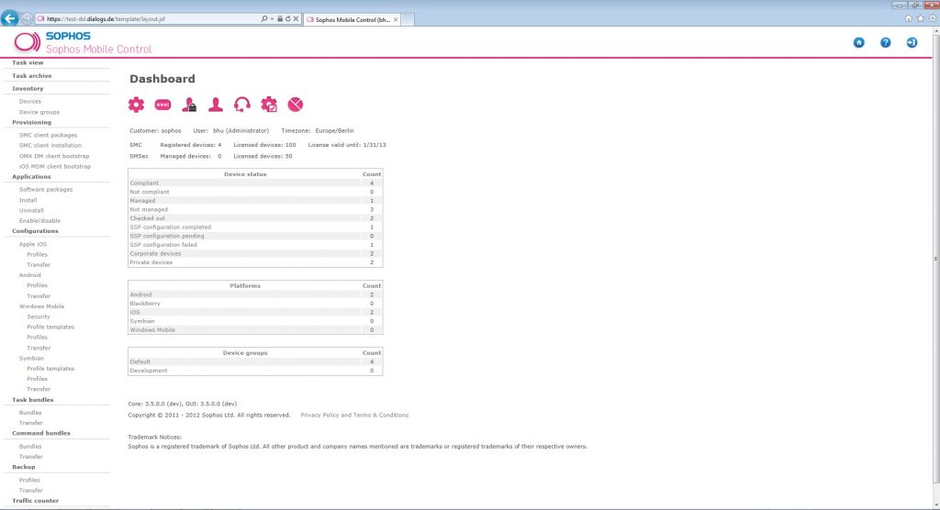
Task: Stop loading with address bar X icon
Action: coord(296,18)
